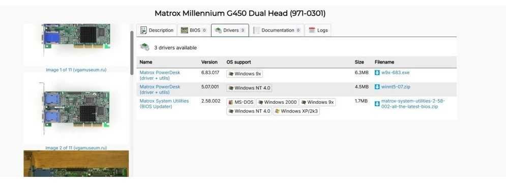Click Windows NT 4.0 tag in second row
506x184 pixels.
(x=249, y=88)
